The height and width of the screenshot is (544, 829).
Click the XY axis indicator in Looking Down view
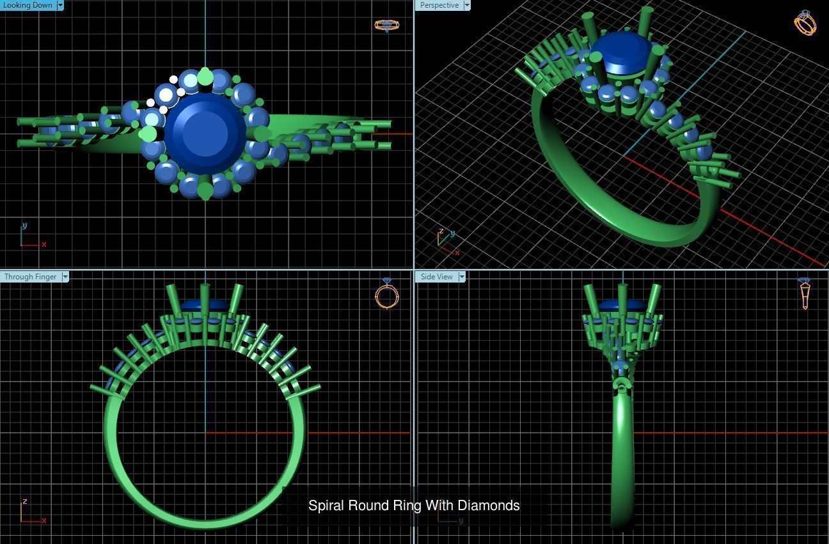[32, 235]
